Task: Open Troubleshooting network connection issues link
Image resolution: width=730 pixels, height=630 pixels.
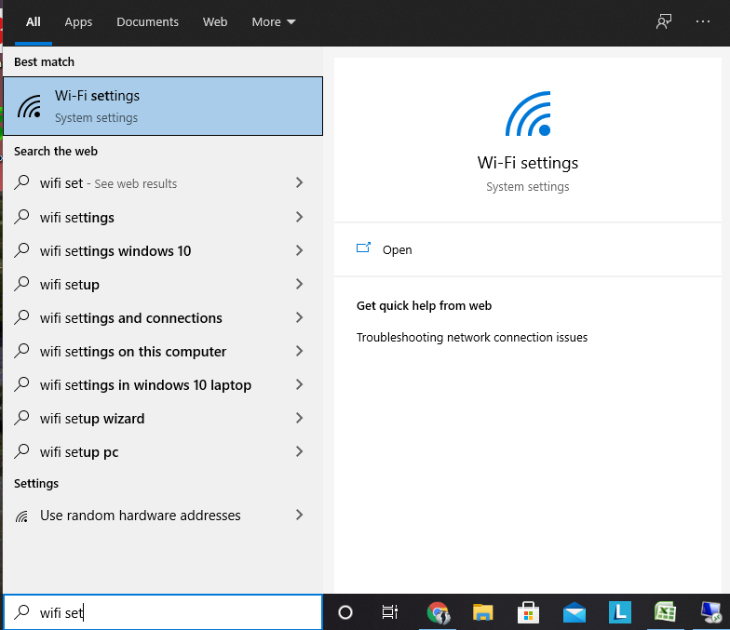Action: (x=472, y=337)
